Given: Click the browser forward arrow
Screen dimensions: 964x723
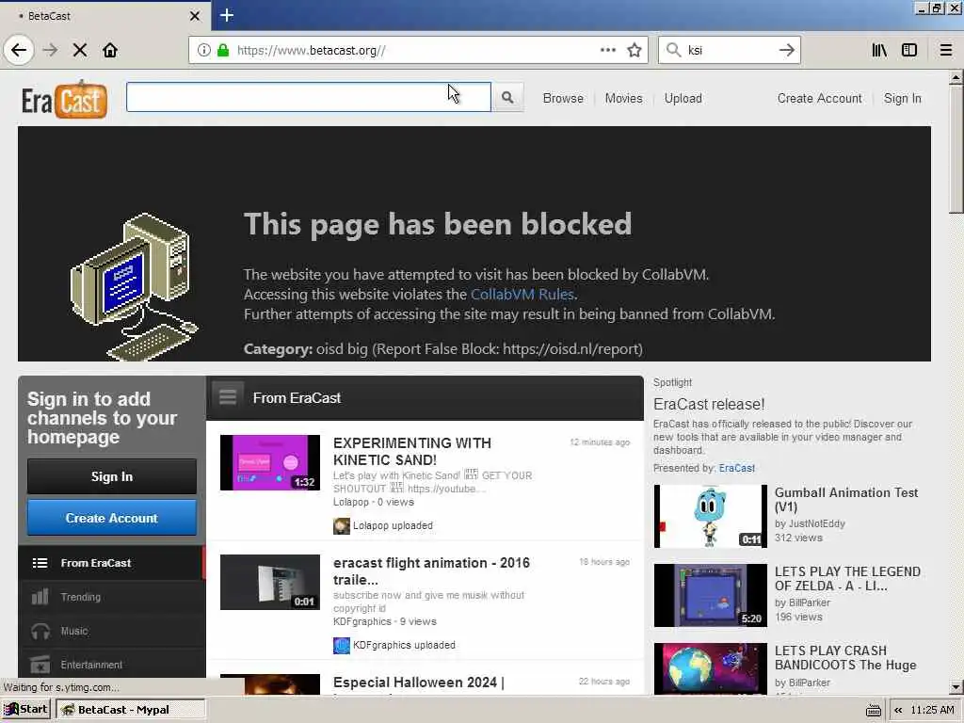Looking at the screenshot, I should (51, 50).
